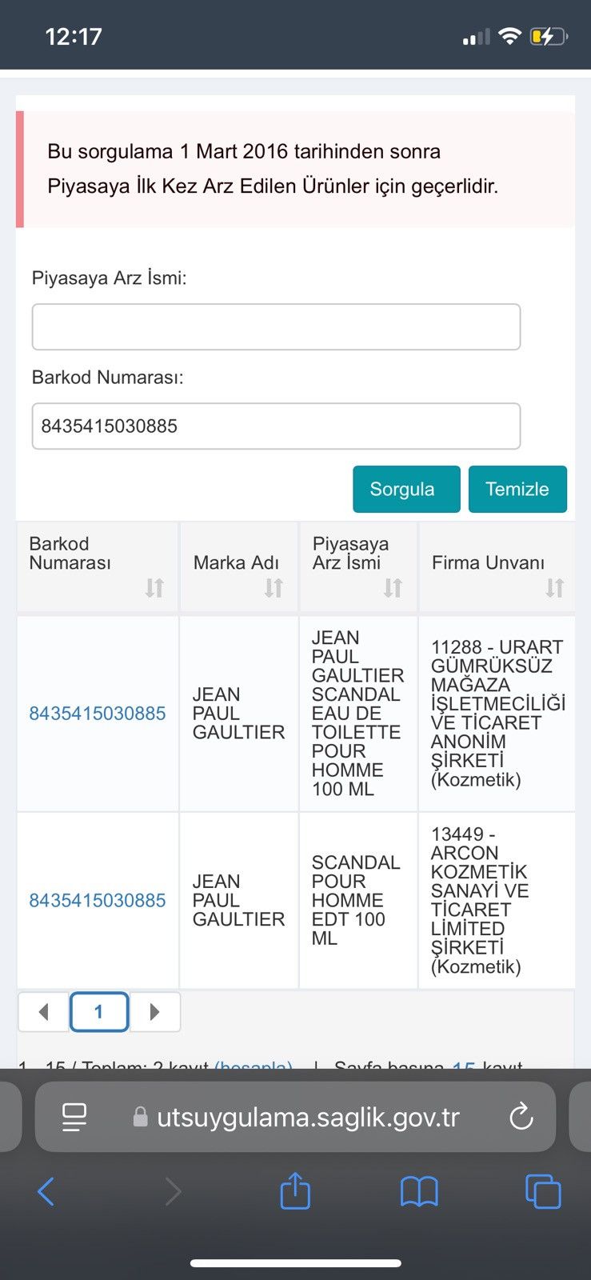Tap Safari forward arrow icon
This screenshot has width=591, height=1280.
[173, 1192]
